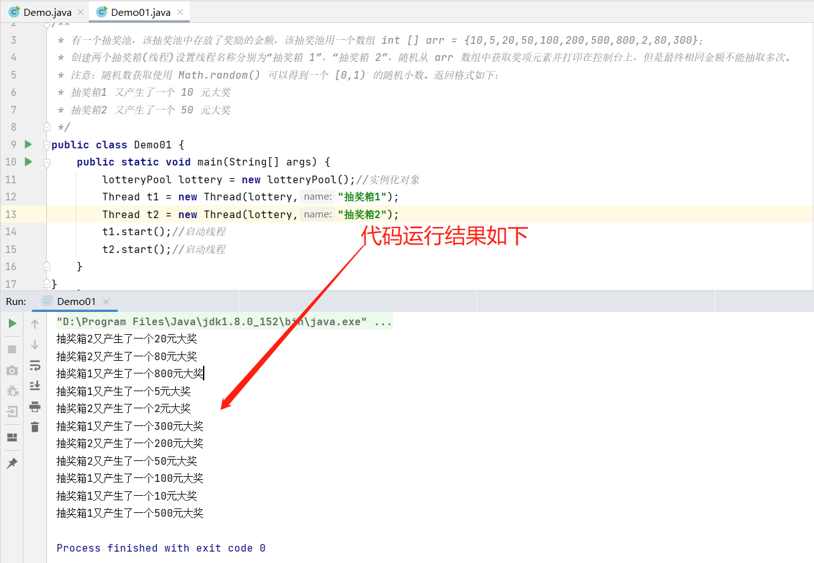814x563 pixels.
Task: Run class Demo01 from gutter arrow
Action: [28, 145]
